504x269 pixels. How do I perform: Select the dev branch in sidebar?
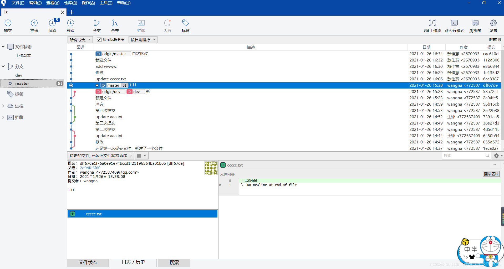(19, 75)
